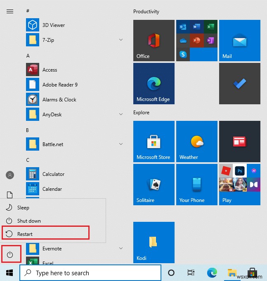Click OneNote in the Office apps tile
Image resolution: width=267 pixels, height=281 pixels.
[210, 41]
